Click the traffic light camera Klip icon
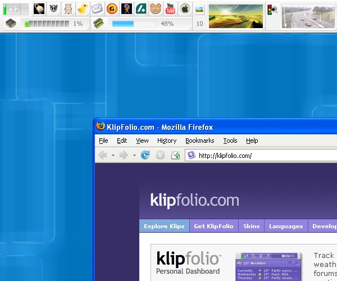 [x=272, y=10]
